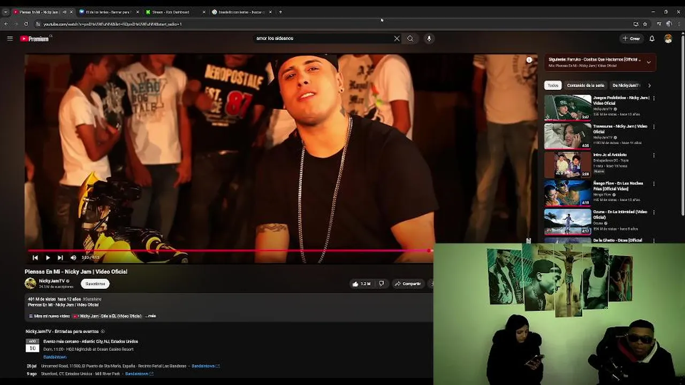This screenshot has height=385, width=685.
Task: Open Ozuna En La Intimidad thumbnail
Action: coord(568,222)
